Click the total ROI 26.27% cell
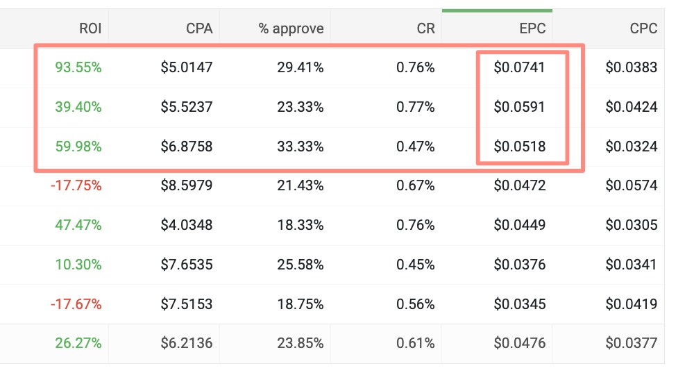The width and height of the screenshot is (694, 382). pos(78,343)
